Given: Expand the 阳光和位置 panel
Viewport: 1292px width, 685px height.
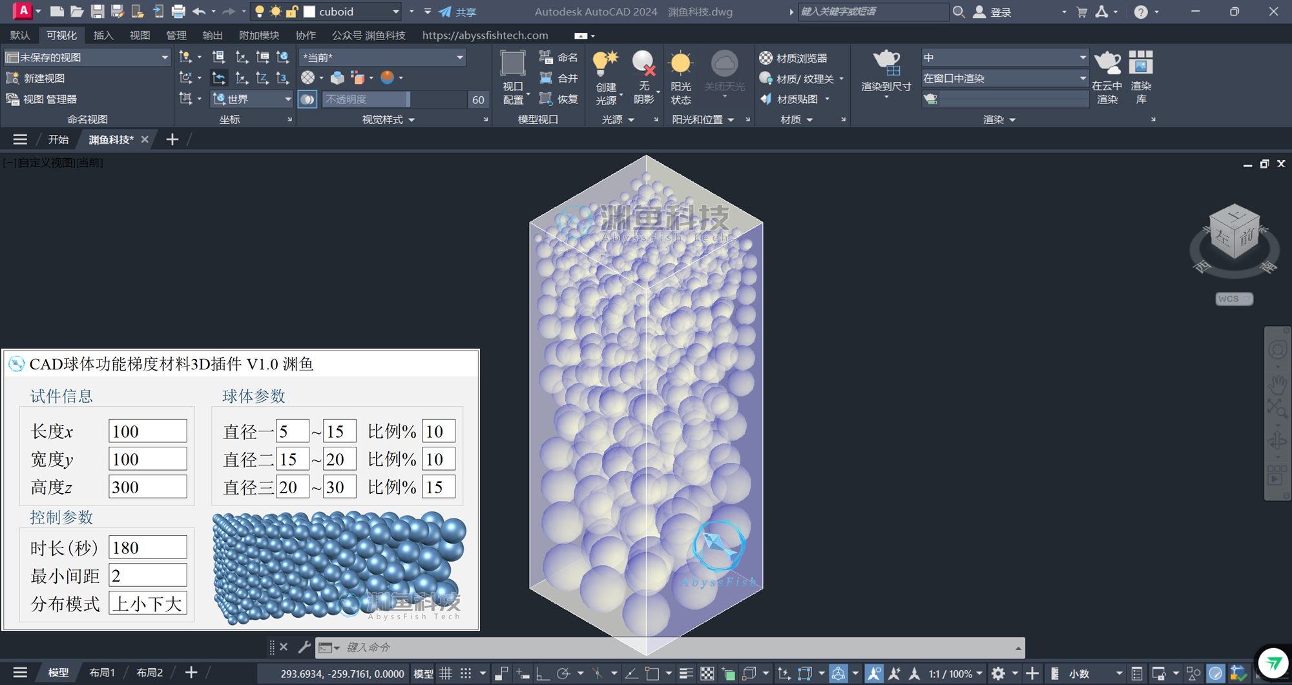Looking at the screenshot, I should click(703, 119).
